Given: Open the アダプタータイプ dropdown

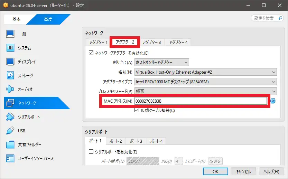Looking at the screenshot, I should 205,82.
